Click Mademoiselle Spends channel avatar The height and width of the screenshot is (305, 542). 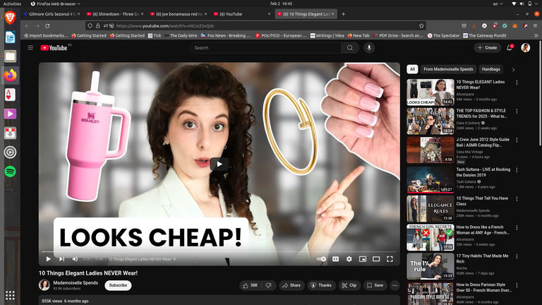point(44,285)
